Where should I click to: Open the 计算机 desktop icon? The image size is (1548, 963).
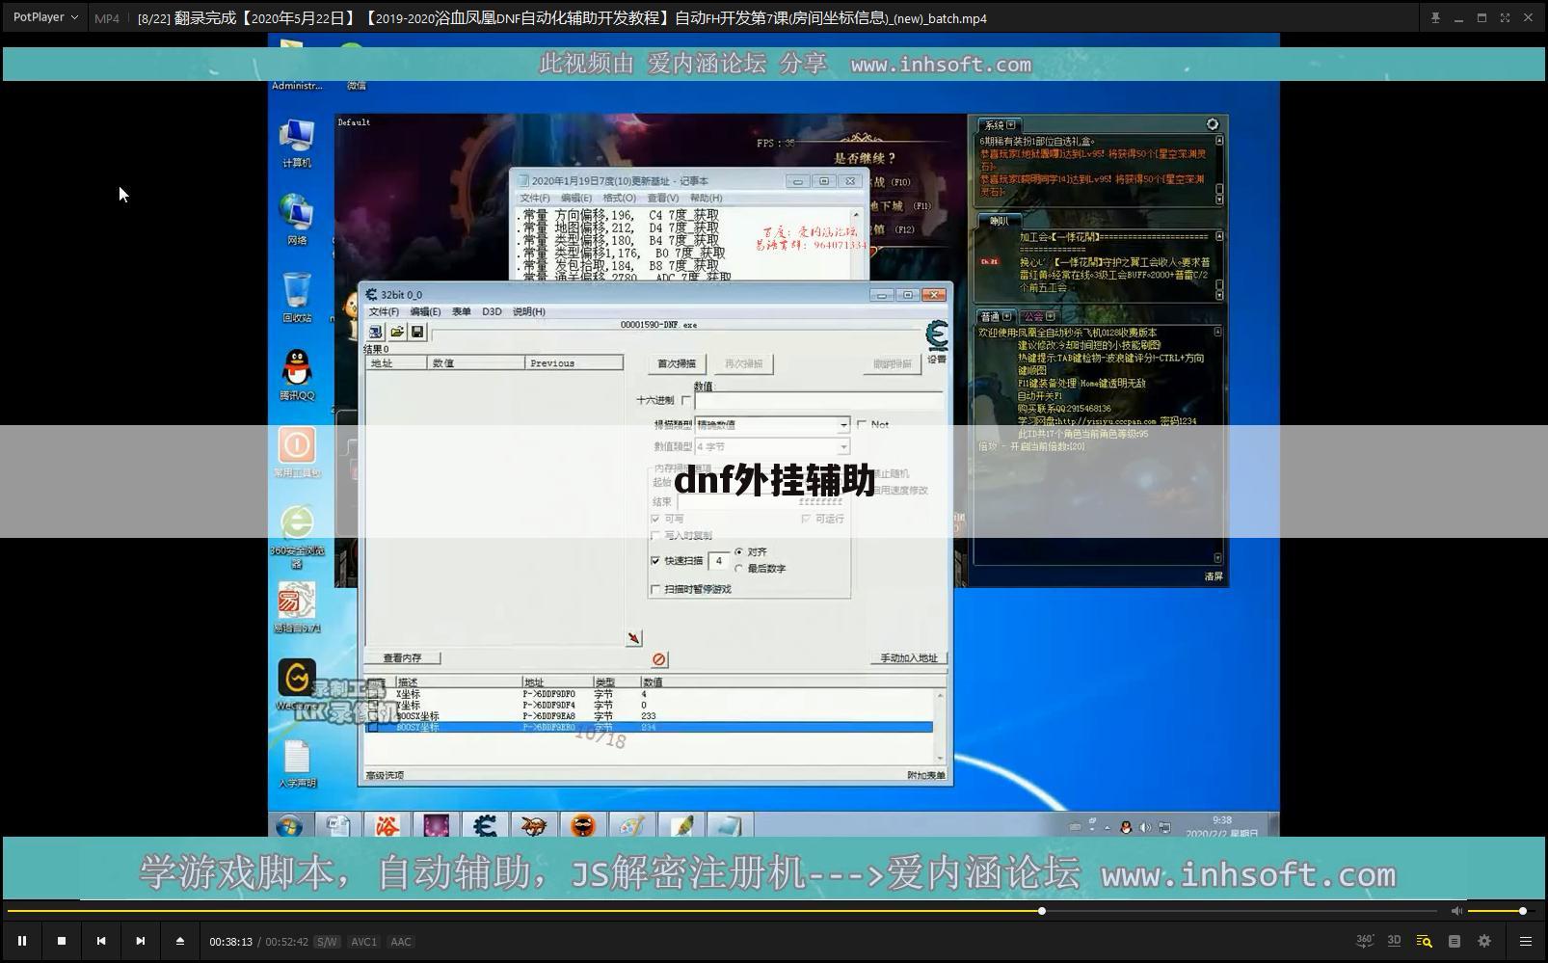[297, 143]
